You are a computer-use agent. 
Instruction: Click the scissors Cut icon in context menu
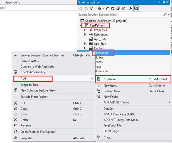[x=15, y=103]
